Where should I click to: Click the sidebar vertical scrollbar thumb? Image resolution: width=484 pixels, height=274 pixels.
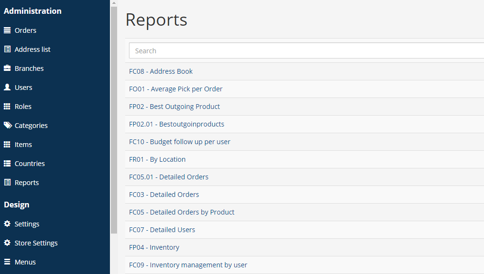tap(114, 120)
